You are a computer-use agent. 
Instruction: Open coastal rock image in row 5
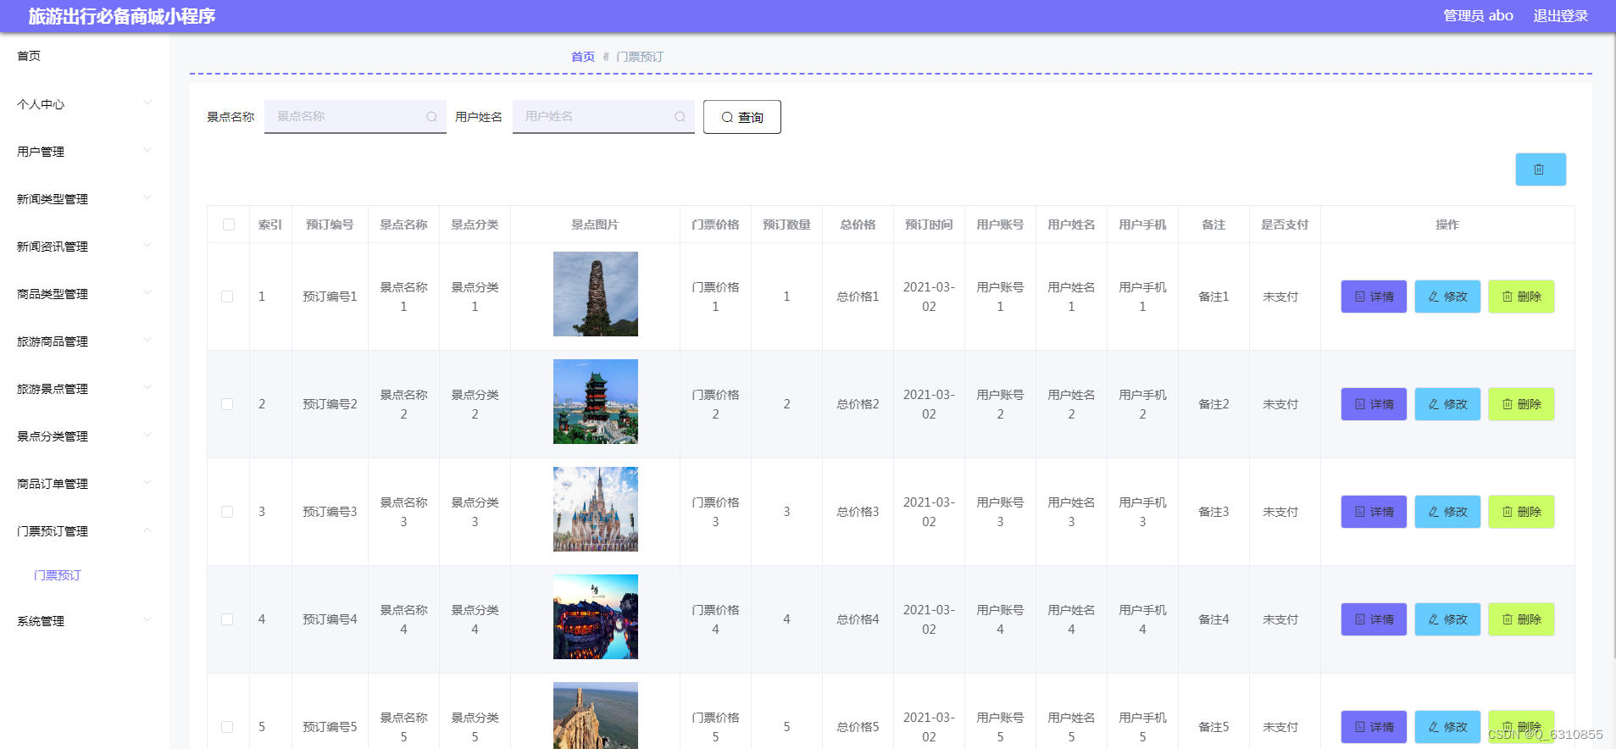click(x=596, y=716)
